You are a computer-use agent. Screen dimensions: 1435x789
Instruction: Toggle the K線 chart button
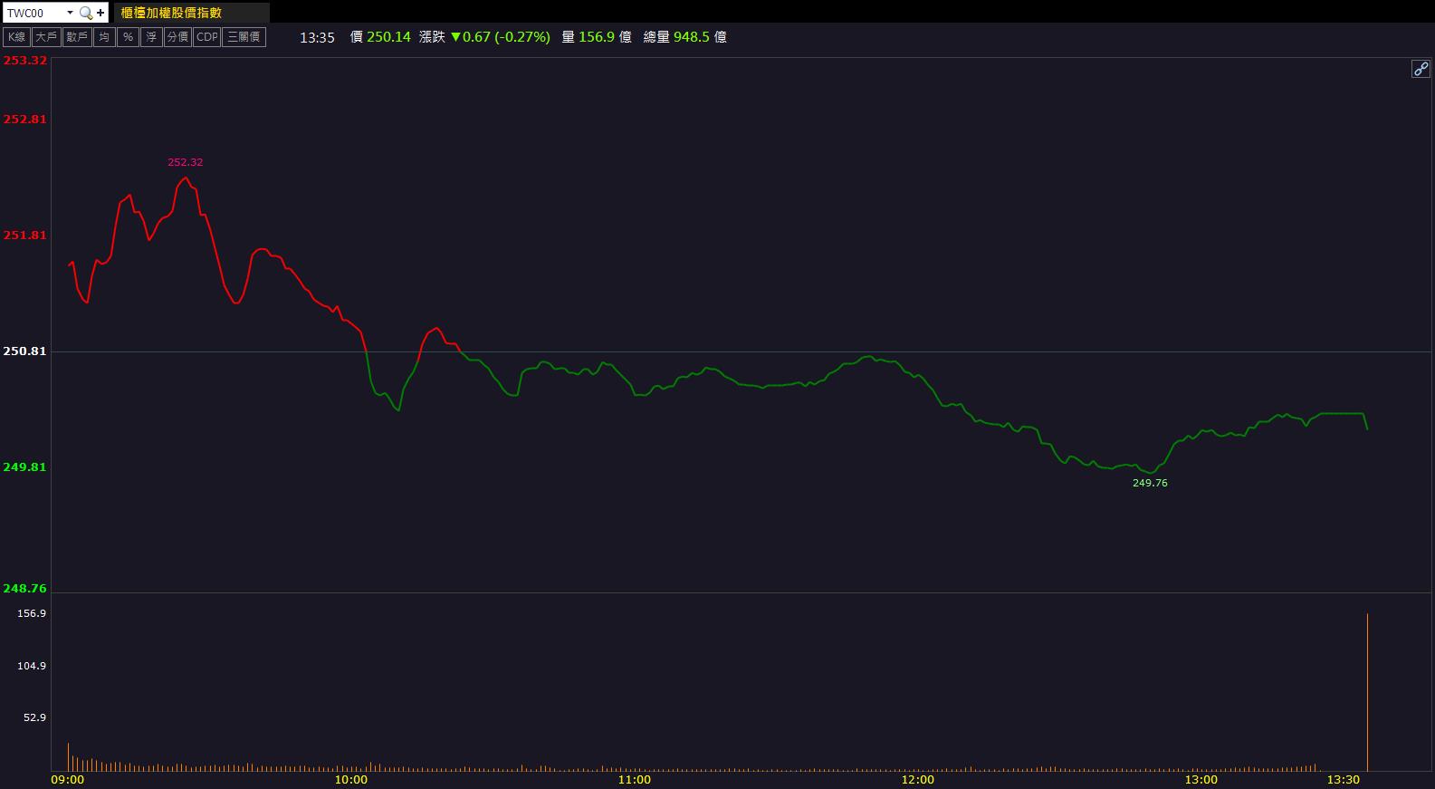pyautogui.click(x=16, y=37)
